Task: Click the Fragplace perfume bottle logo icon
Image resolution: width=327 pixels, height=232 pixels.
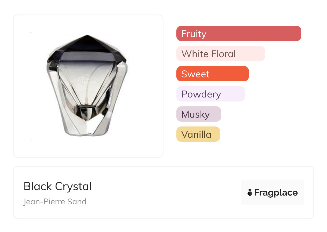Action: point(250,193)
